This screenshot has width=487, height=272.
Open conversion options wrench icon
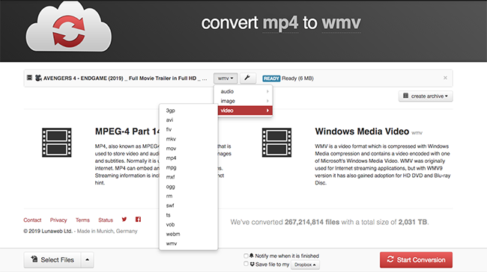247,78
